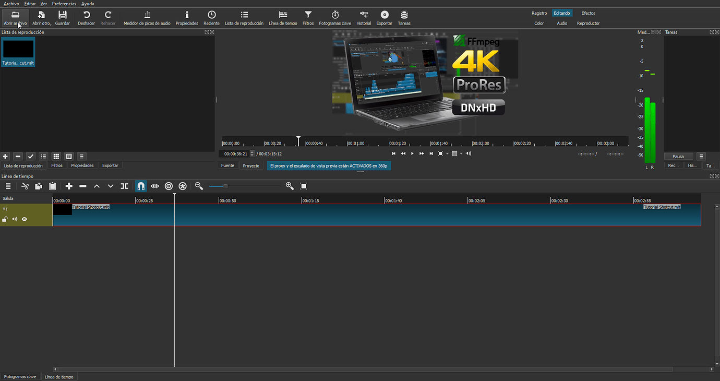Expand player grid dropdown arrow
The width and height of the screenshot is (720, 381).
[461, 154]
